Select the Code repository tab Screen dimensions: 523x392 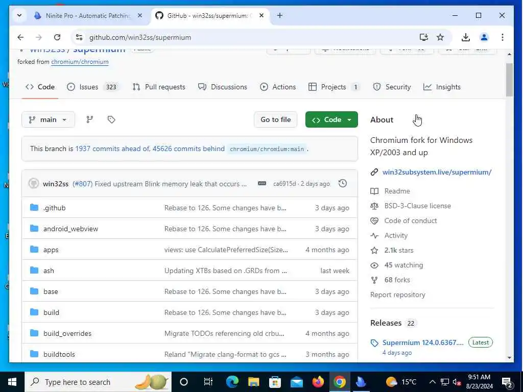40,87
